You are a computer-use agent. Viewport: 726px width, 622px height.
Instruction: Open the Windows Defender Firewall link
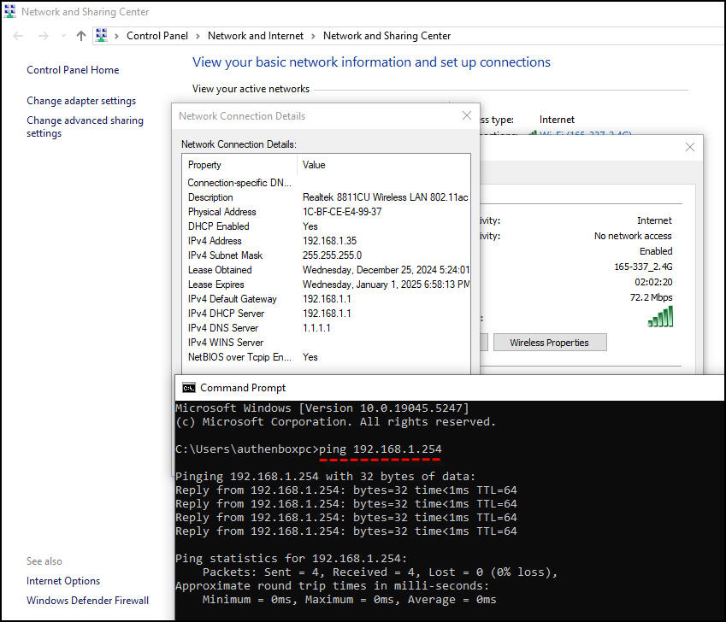click(87, 601)
